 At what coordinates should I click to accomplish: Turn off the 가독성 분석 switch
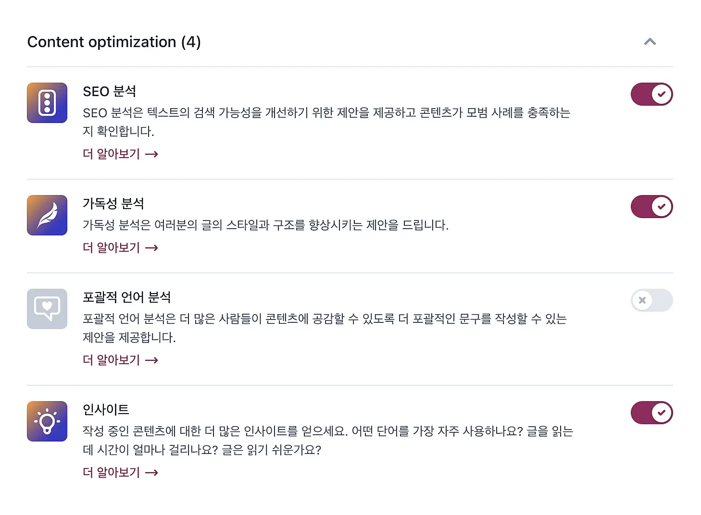(x=651, y=207)
